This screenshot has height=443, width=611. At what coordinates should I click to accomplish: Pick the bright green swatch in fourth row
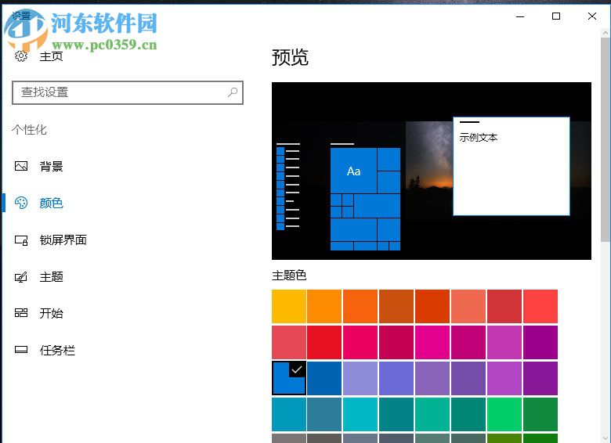(504, 414)
